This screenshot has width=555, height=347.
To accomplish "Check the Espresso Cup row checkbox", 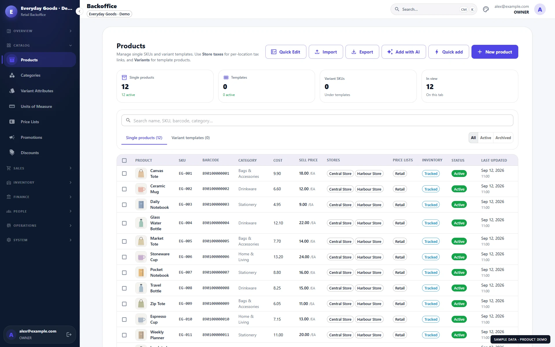I will point(124,320).
